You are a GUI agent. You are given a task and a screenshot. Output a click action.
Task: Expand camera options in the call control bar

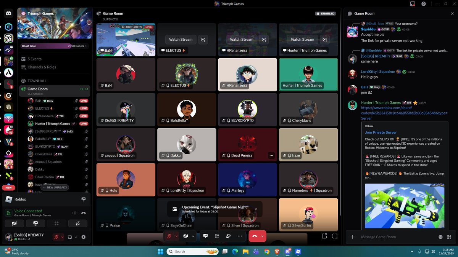click(193, 236)
